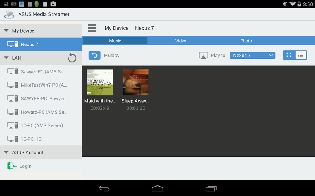Click the blue back arrow button
Image resolution: width=315 pixels, height=196 pixels.
point(94,55)
